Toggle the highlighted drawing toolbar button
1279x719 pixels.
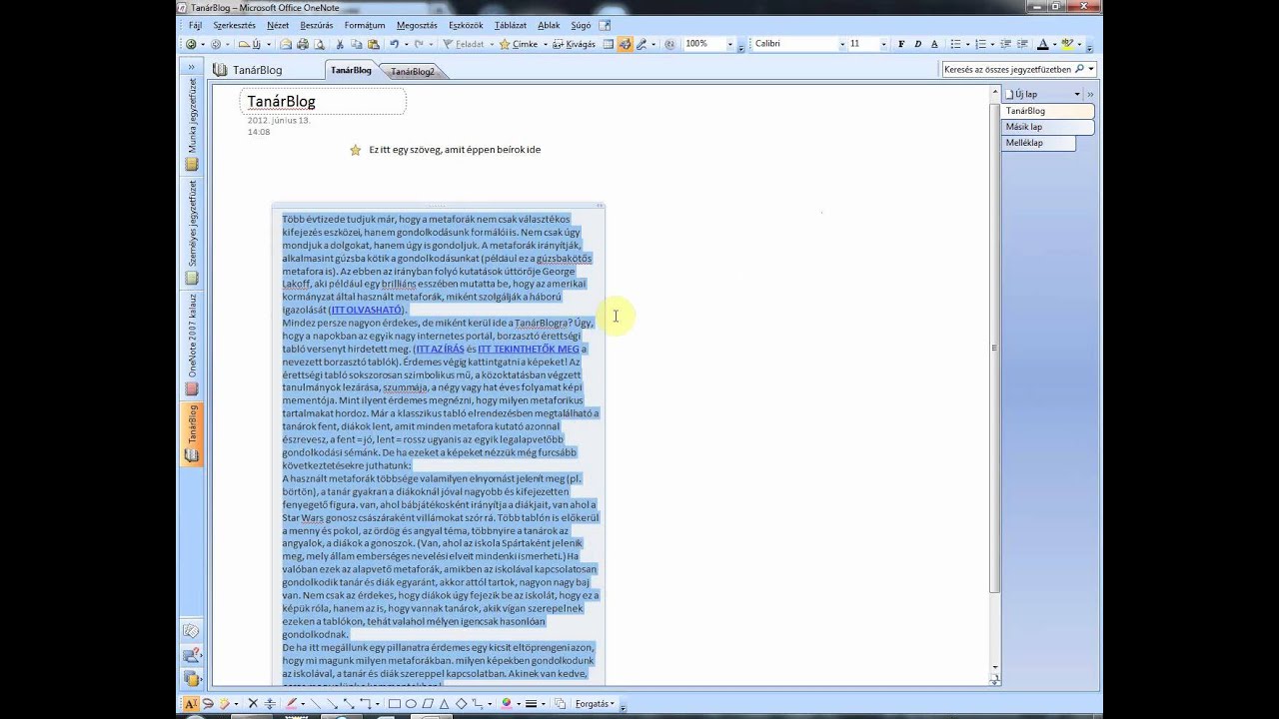click(x=625, y=44)
